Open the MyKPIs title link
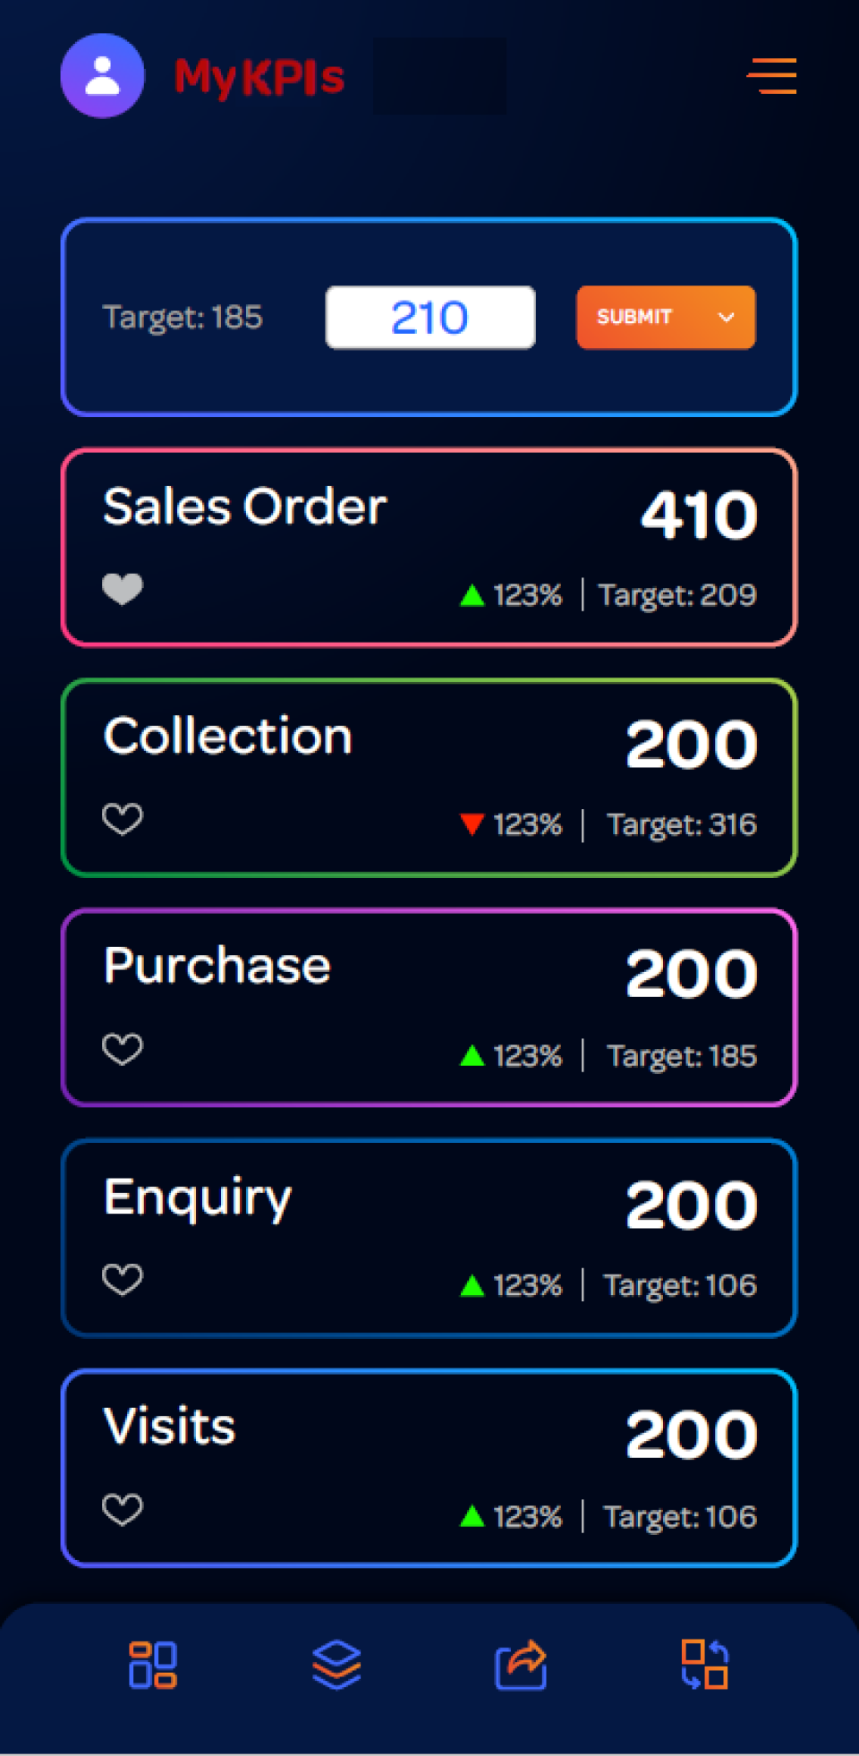 pos(259,77)
